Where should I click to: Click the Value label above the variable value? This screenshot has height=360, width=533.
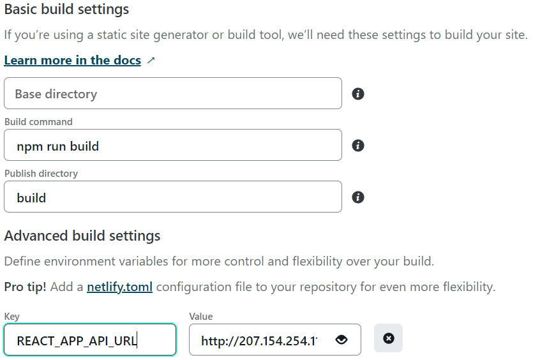(x=201, y=317)
